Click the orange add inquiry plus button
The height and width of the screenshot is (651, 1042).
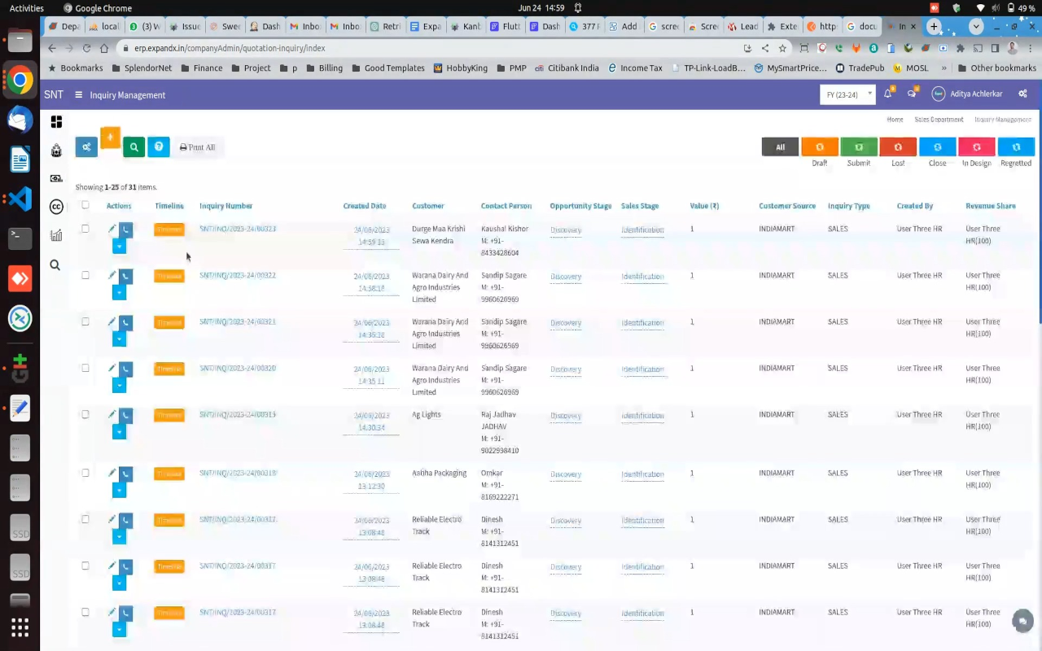coord(110,137)
